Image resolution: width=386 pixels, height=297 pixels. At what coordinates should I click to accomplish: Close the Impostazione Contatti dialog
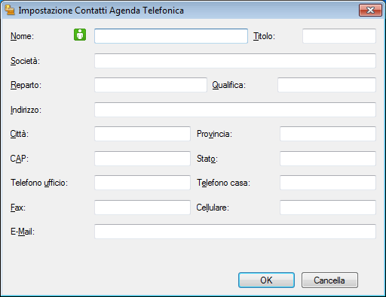click(x=370, y=10)
